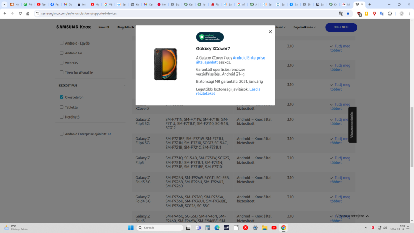Image resolution: width=414 pixels, height=233 pixels.
Task: Open the Android Enterprise által ajánlott link
Action: coord(230,60)
